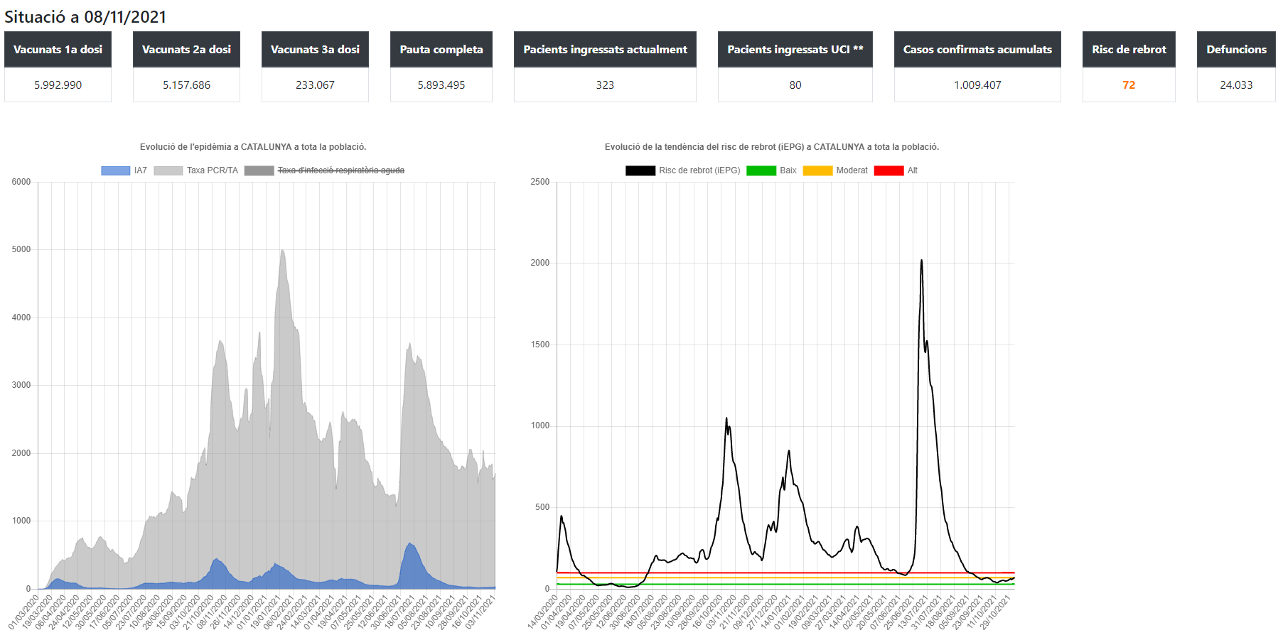Click the IA7 legend label

click(x=141, y=170)
